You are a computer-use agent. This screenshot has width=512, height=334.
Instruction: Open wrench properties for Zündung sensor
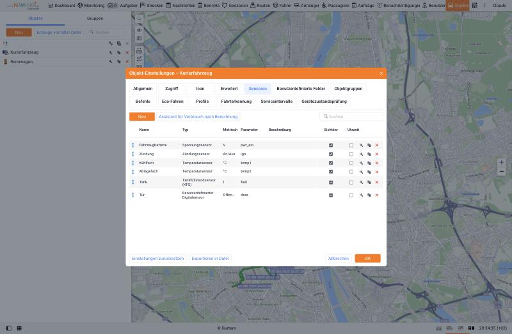361,154
